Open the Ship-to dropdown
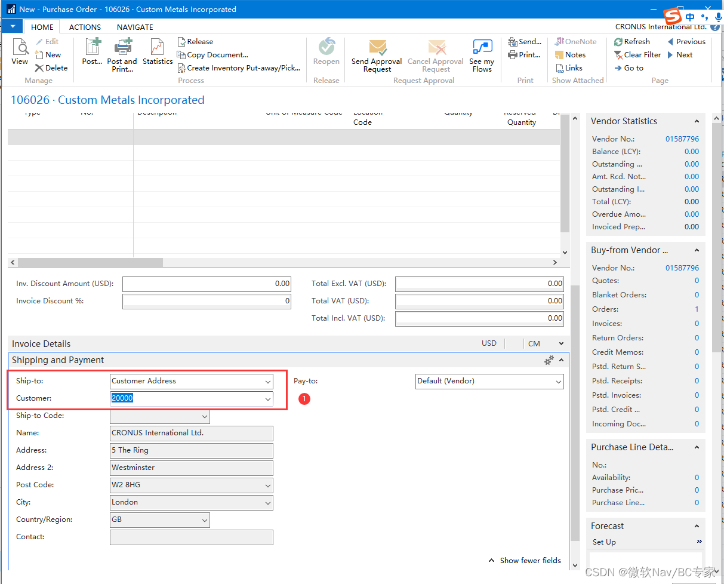Screen dimensions: 724x584 coord(267,381)
